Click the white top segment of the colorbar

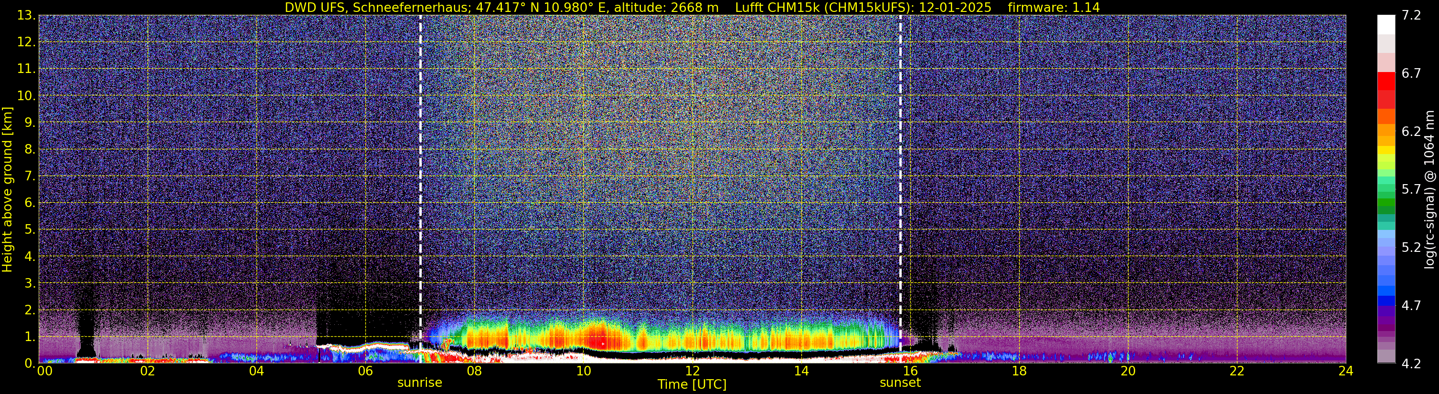pos(1386,24)
